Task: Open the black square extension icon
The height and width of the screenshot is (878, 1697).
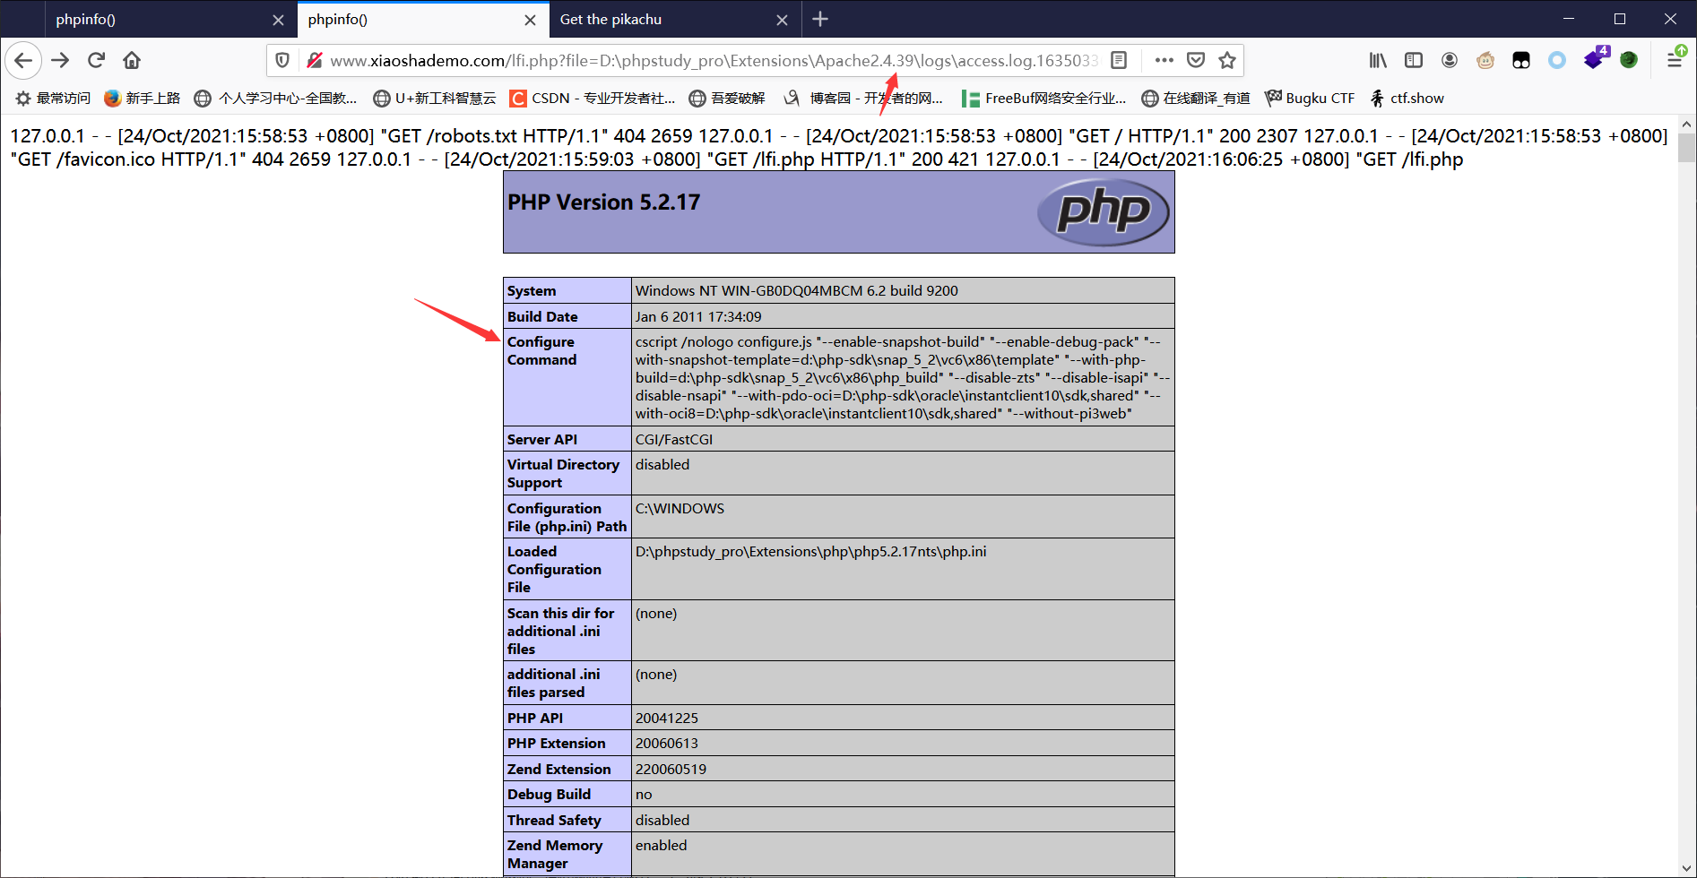Action: [1521, 60]
